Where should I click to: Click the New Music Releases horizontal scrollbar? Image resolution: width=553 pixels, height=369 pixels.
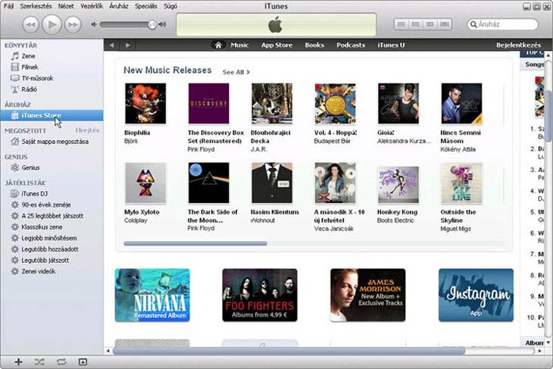pyautogui.click(x=195, y=243)
